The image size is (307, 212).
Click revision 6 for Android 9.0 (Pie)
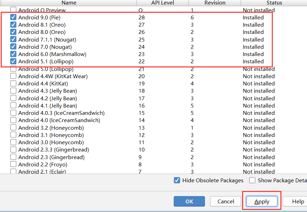coord(192,17)
